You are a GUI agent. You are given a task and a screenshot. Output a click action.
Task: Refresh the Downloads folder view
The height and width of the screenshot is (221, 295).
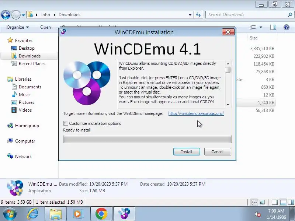tap(198, 15)
